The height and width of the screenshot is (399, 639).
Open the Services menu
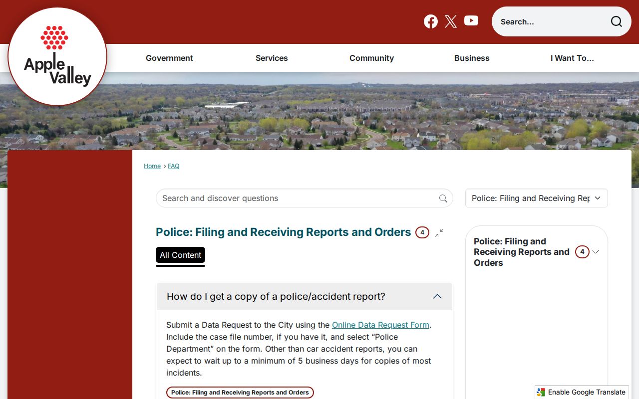click(x=272, y=58)
